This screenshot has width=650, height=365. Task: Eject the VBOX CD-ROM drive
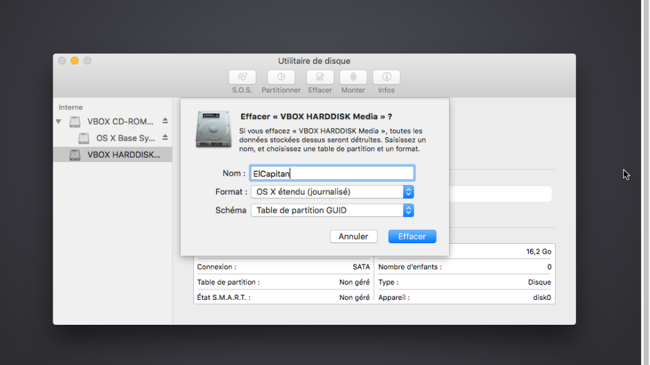pyautogui.click(x=165, y=121)
